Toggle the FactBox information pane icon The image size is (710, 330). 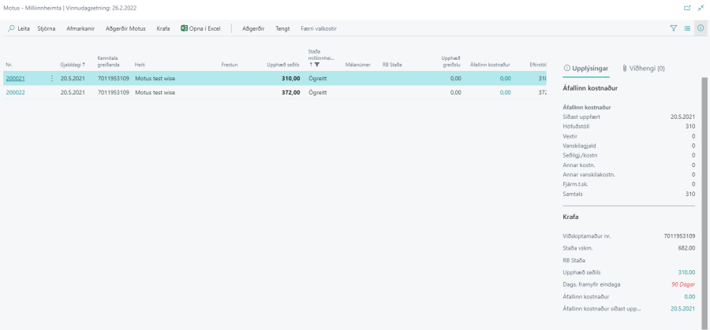tap(700, 28)
